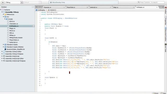Click code line 'GUI.skin = Bar;'
167x94 pixels.
(x=59, y=46)
